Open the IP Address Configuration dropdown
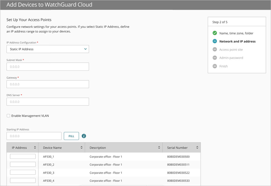This screenshot has height=186, width=271. pyautogui.click(x=48, y=49)
